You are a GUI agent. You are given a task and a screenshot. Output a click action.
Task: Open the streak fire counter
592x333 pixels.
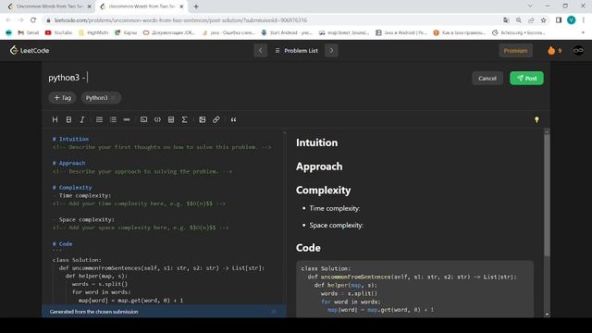[554, 51]
